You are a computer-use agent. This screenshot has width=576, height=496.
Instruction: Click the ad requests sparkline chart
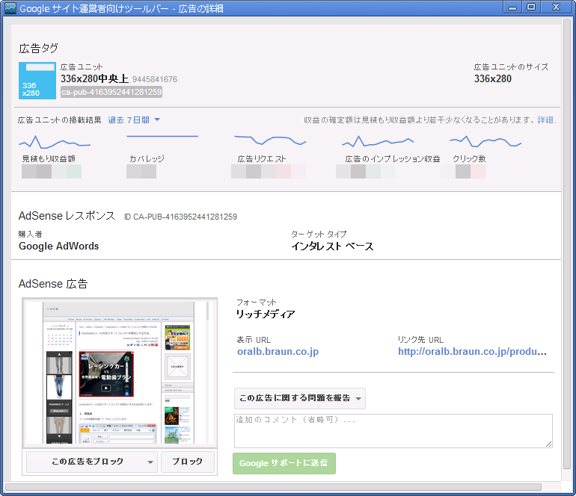point(269,139)
